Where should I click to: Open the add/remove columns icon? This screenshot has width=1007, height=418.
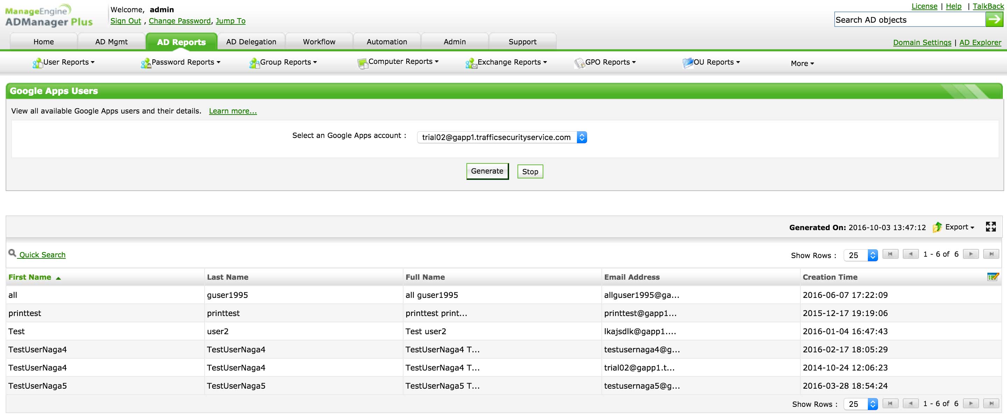click(993, 277)
